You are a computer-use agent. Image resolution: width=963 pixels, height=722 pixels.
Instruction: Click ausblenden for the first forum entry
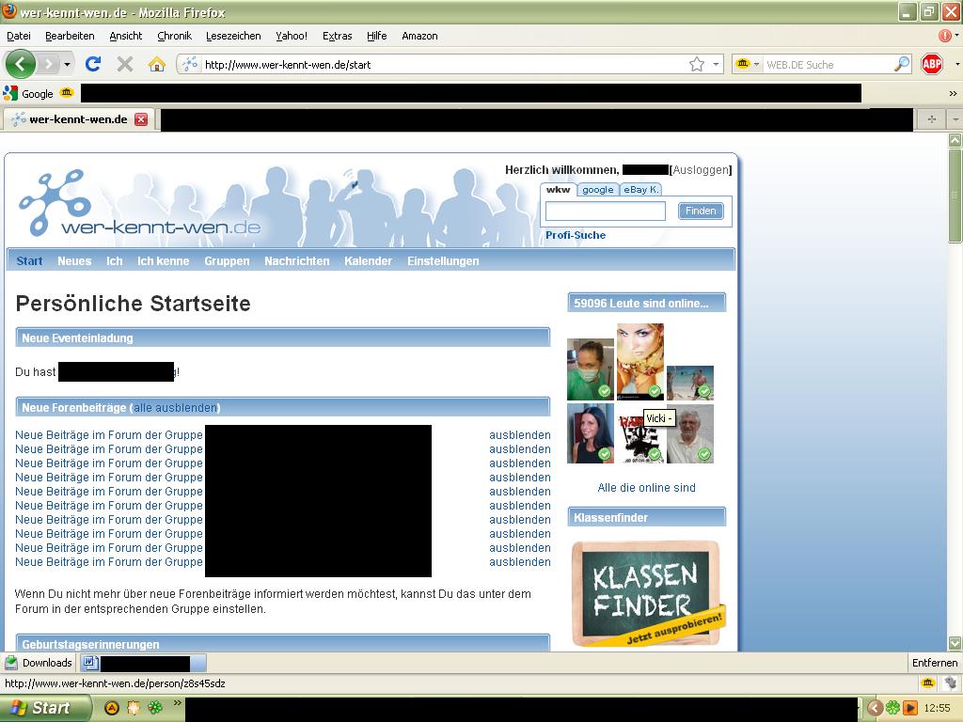[519, 434]
